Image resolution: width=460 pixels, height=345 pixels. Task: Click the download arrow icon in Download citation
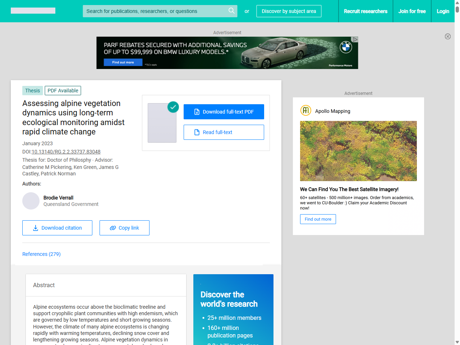click(x=36, y=228)
